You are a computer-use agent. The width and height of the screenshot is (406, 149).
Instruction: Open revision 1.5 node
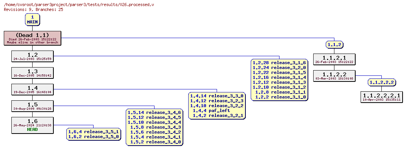(32, 106)
